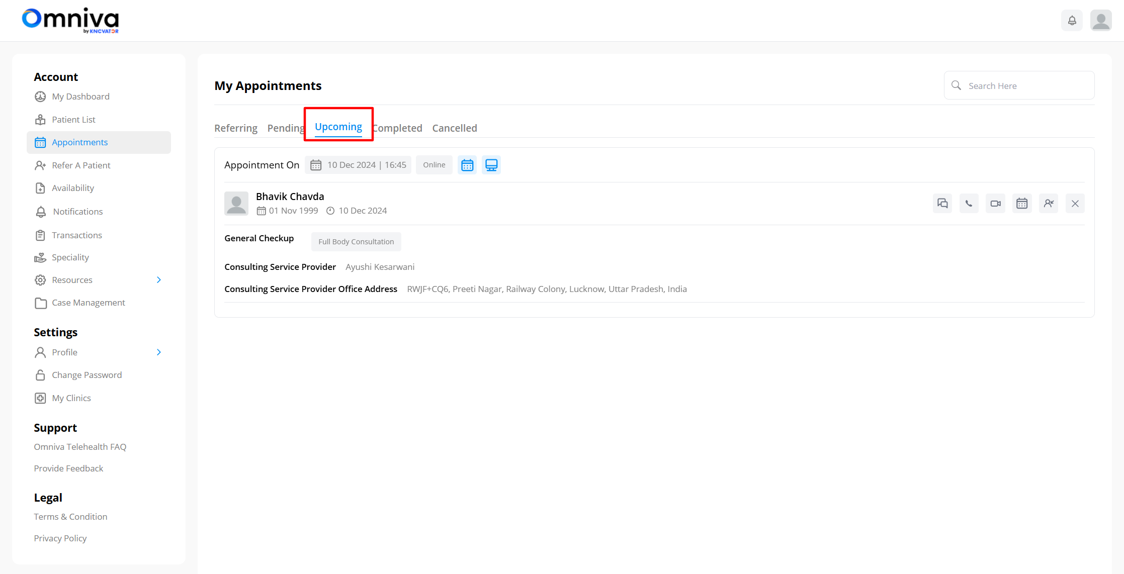The image size is (1124, 574).
Task: Click blue calendar icon beside Online badge
Action: click(467, 165)
